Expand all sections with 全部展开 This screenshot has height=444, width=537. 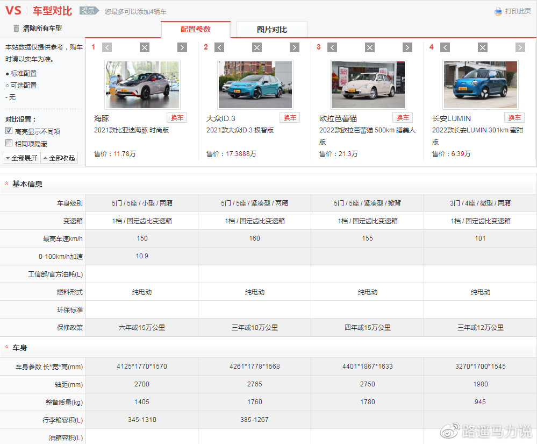point(22,158)
